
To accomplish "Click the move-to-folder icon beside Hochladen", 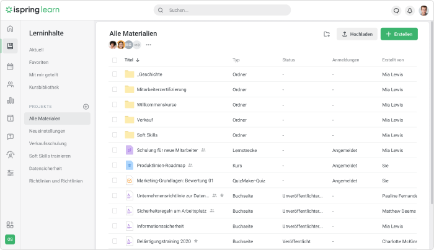I will [x=327, y=34].
